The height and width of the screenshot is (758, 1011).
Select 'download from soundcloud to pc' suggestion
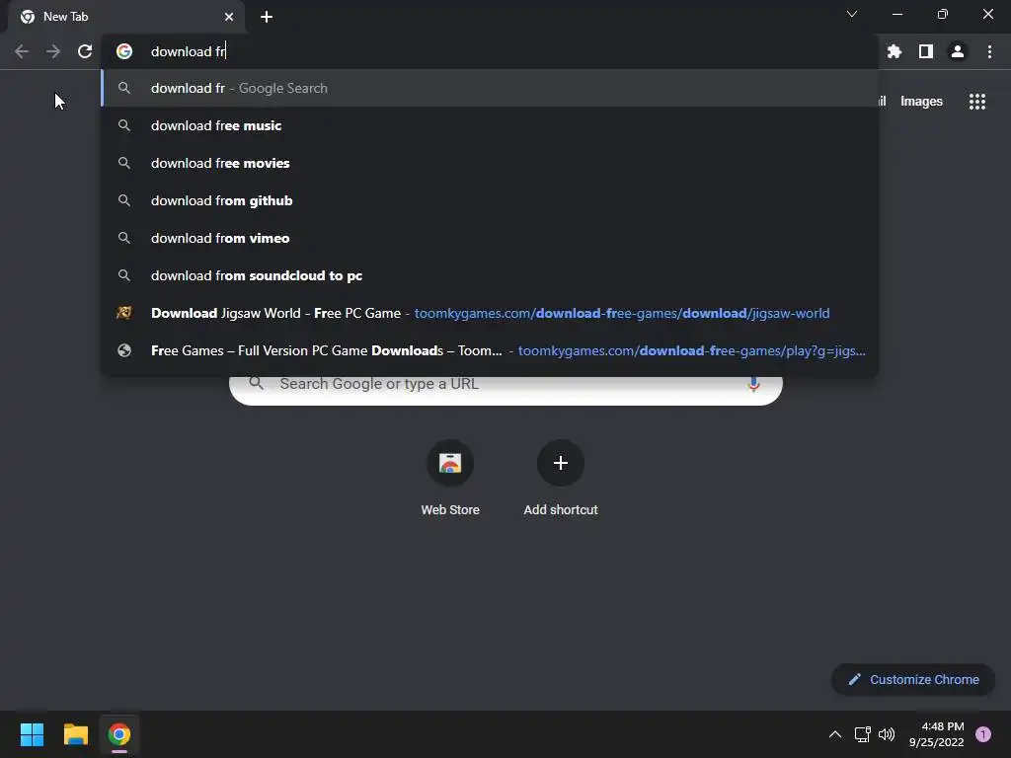(x=490, y=275)
